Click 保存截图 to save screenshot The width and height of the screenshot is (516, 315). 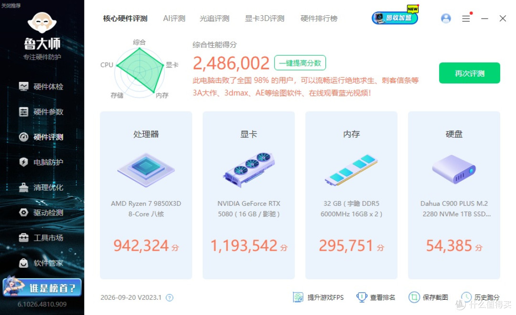point(428,297)
